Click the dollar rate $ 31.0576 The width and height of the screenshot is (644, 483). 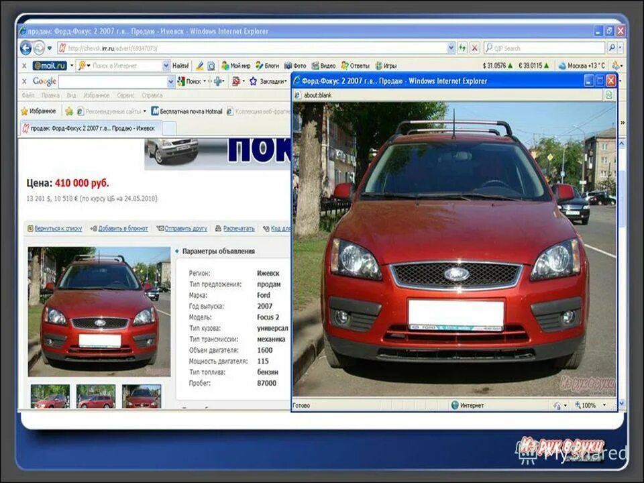[x=498, y=66]
